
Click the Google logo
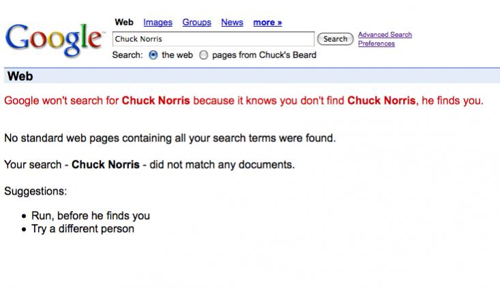[53, 38]
